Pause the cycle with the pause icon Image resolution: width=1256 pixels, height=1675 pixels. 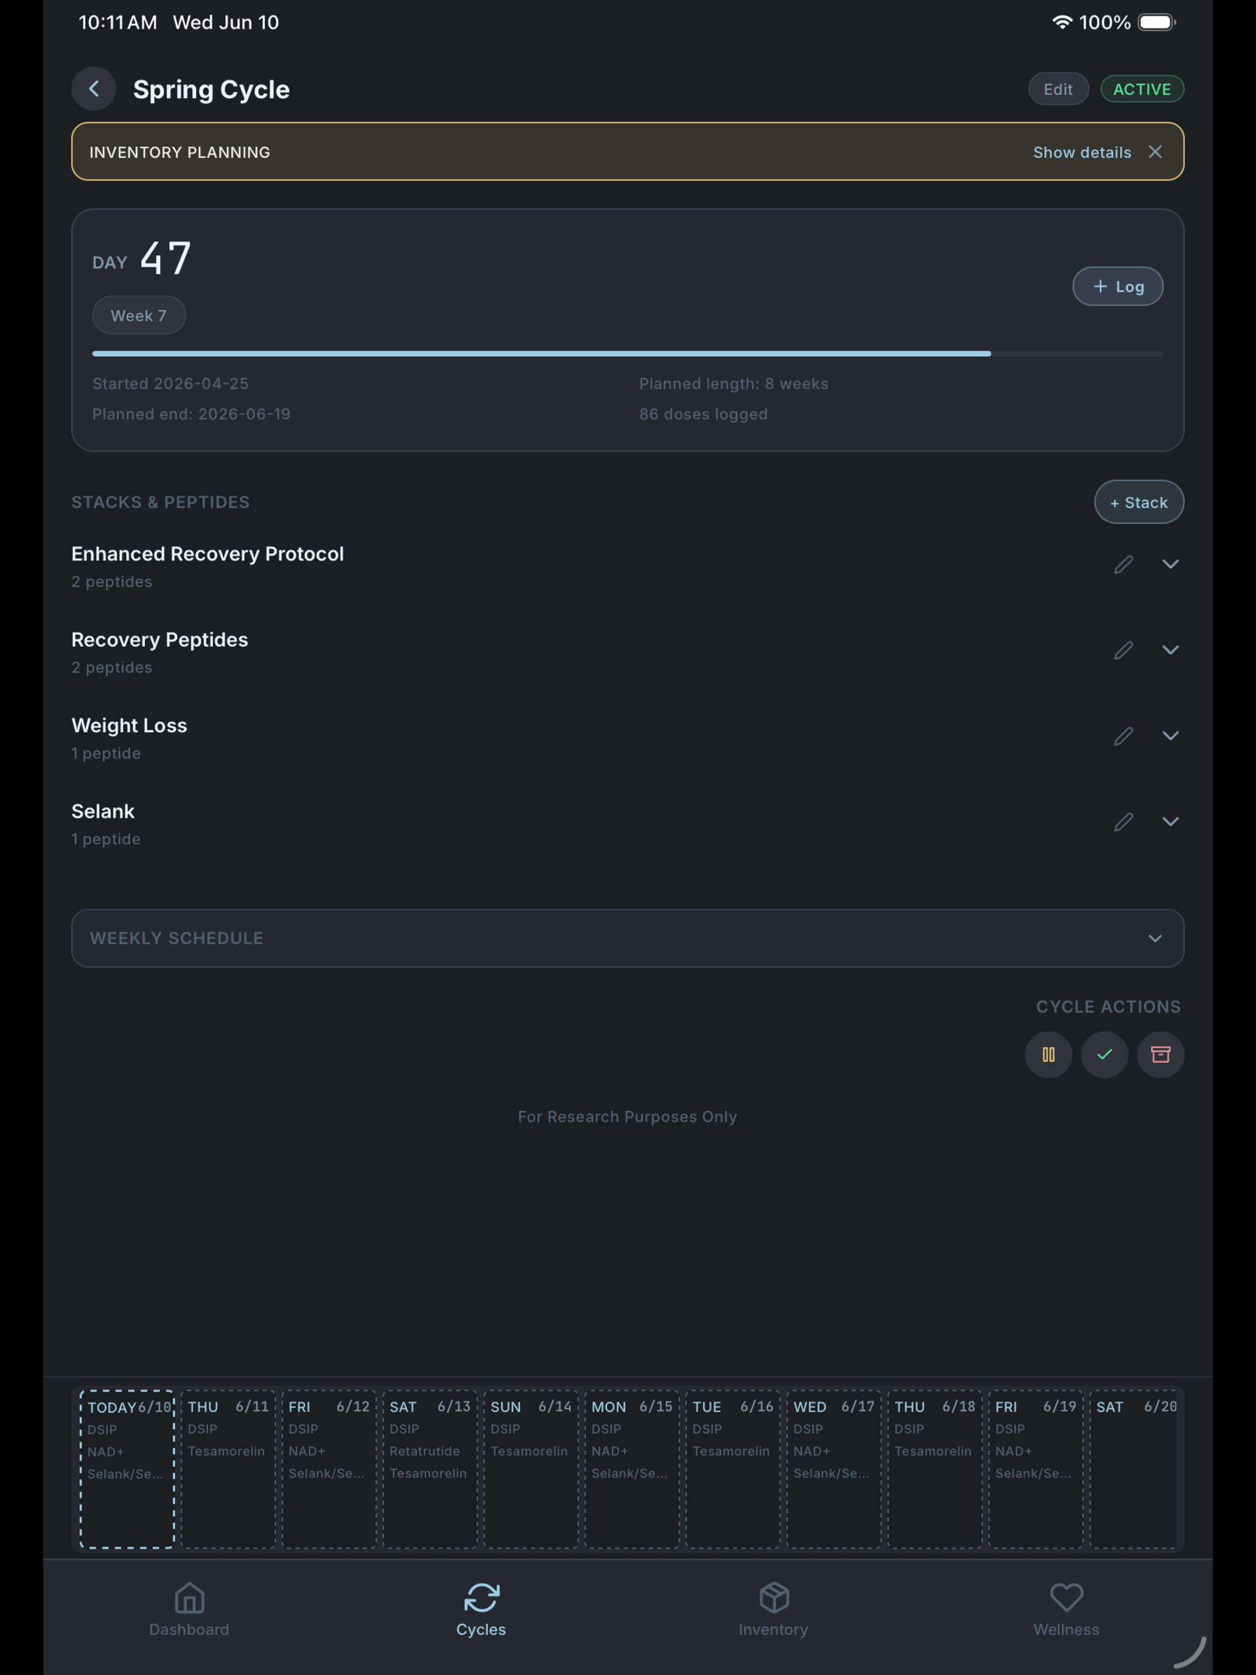pos(1048,1054)
